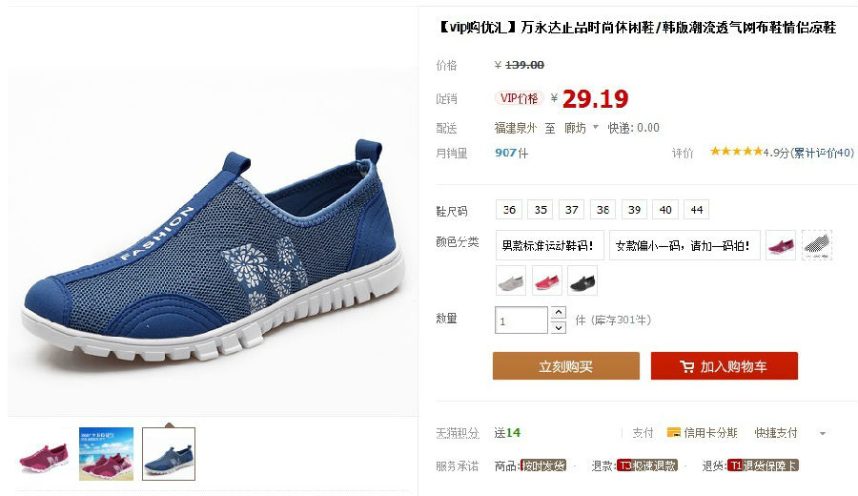Open the 累计评价40 reviews link
This screenshot has width=858, height=496.
tap(822, 153)
